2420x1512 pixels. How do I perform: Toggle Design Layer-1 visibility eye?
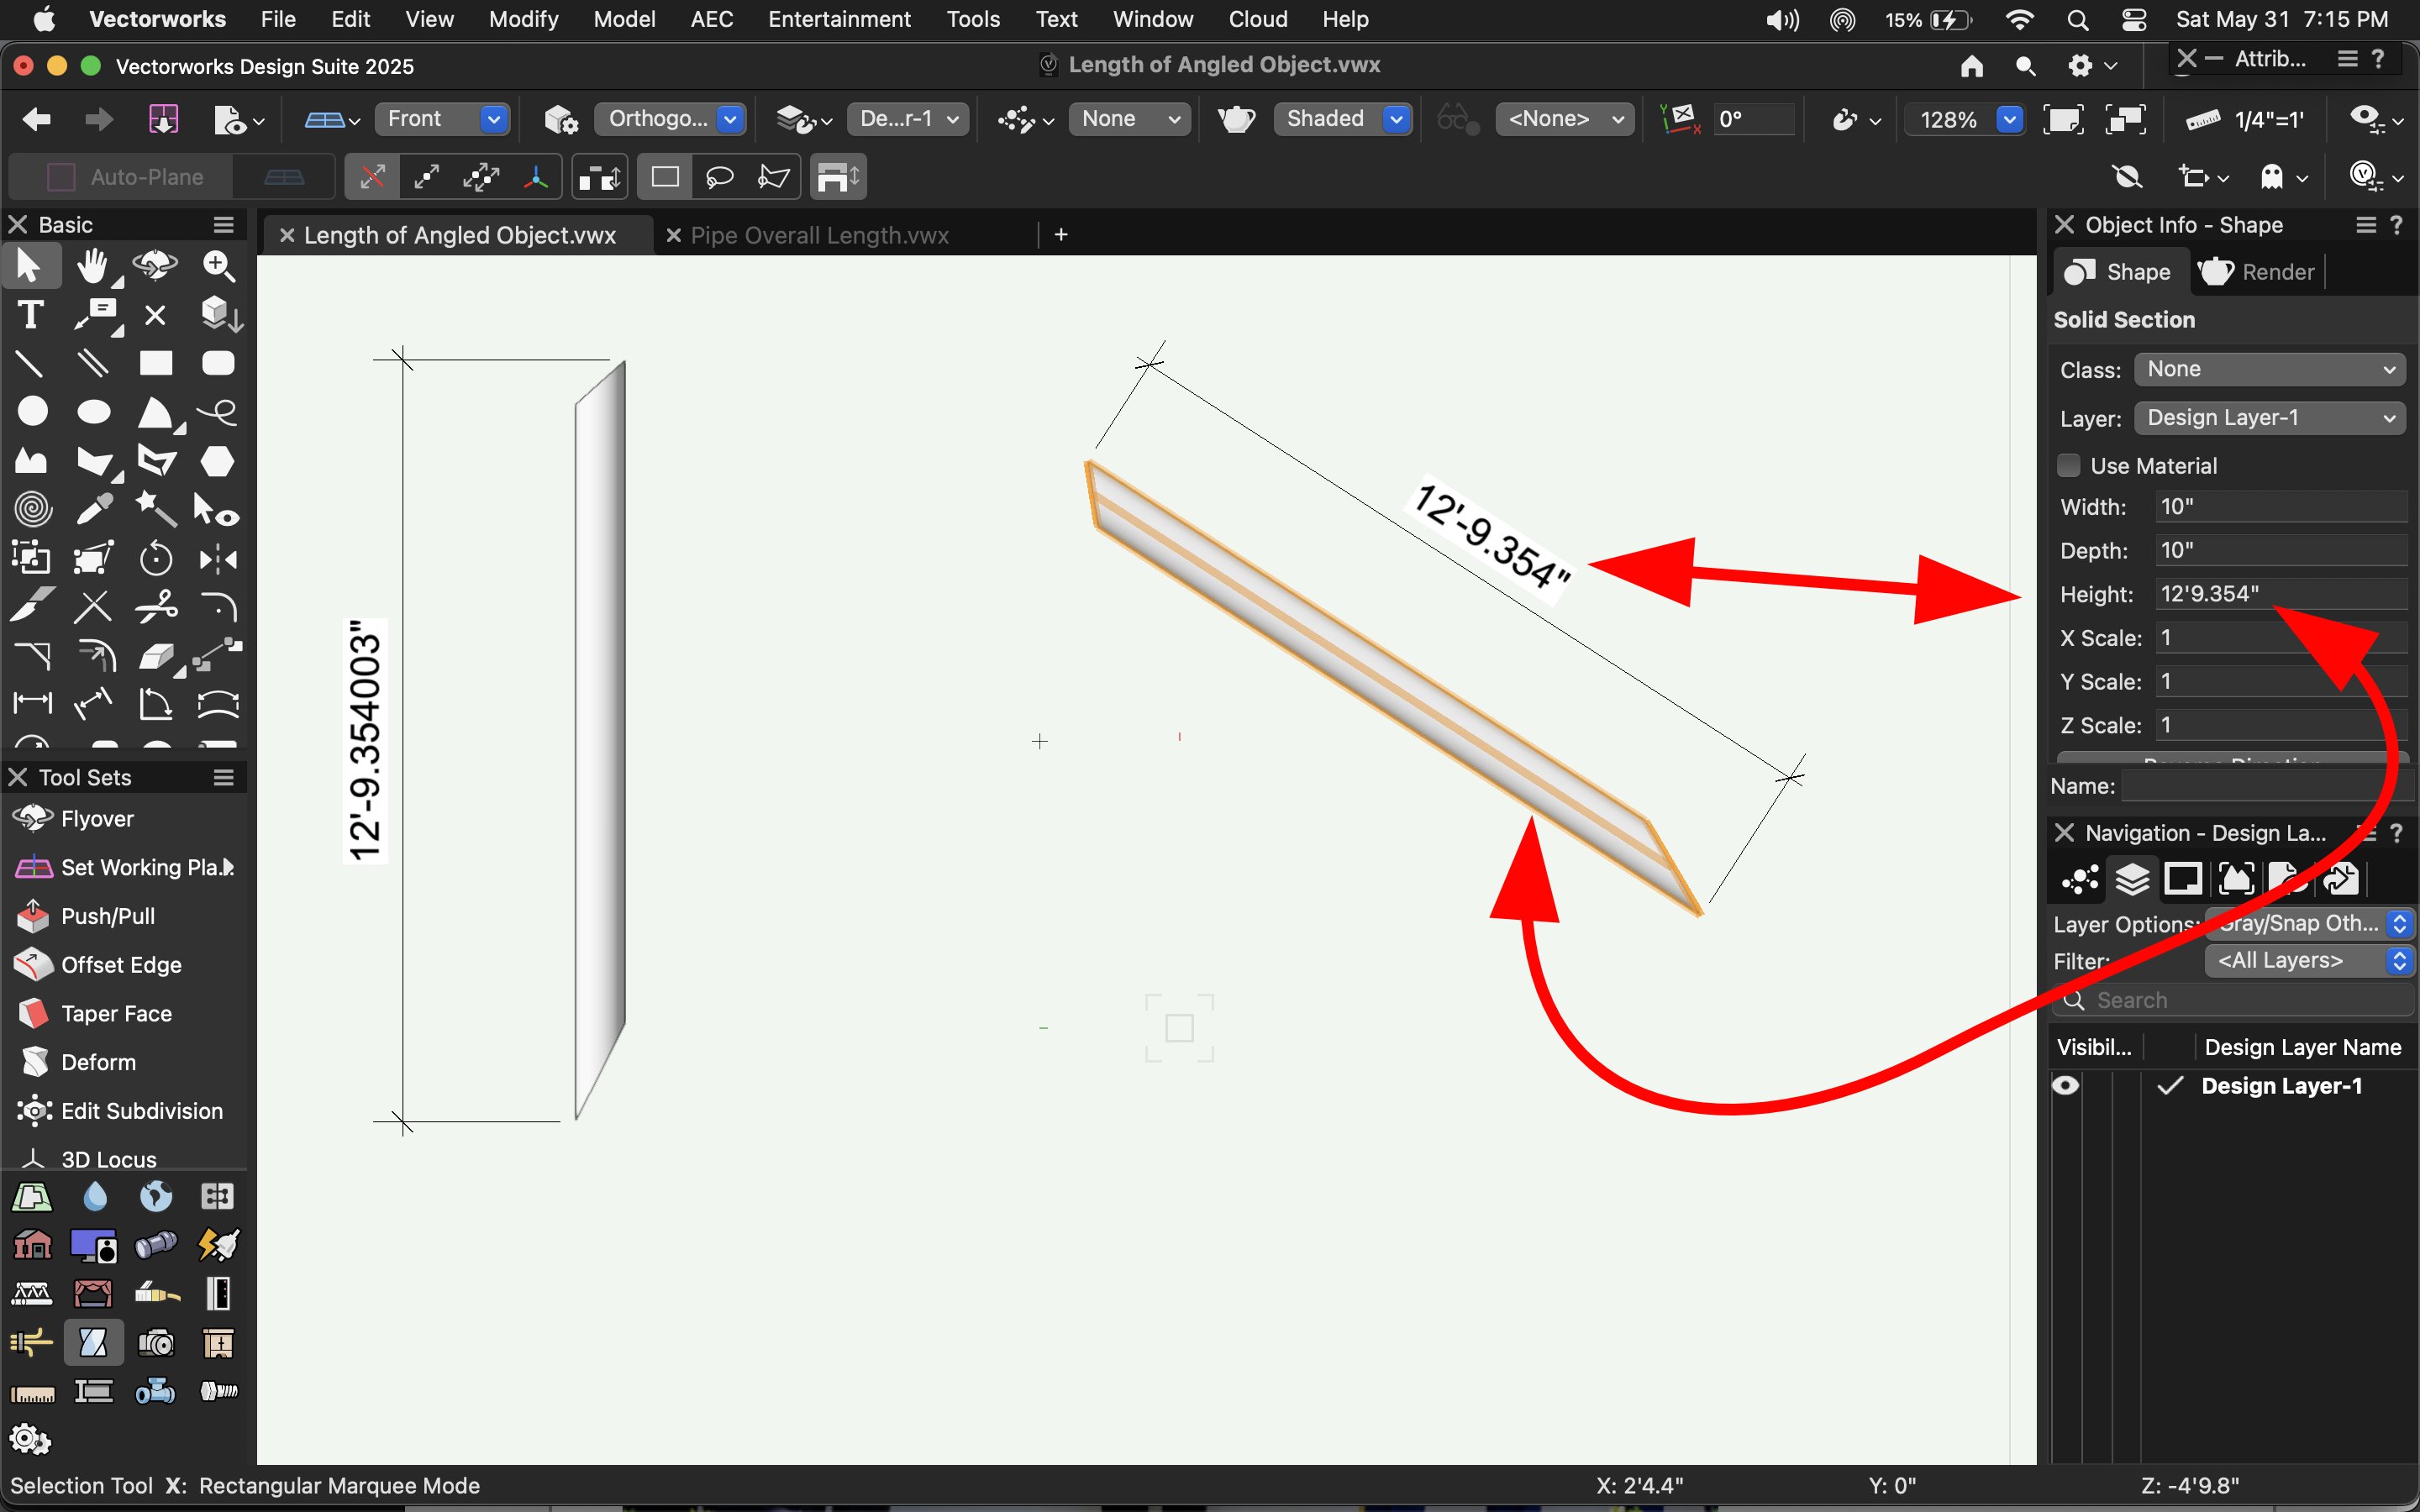(x=2066, y=1086)
